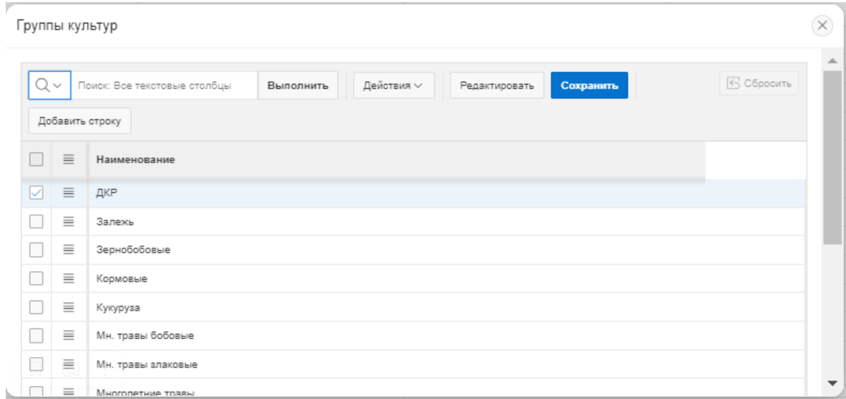
Task: Open row actions menu for Залежь
Action: click(69, 222)
